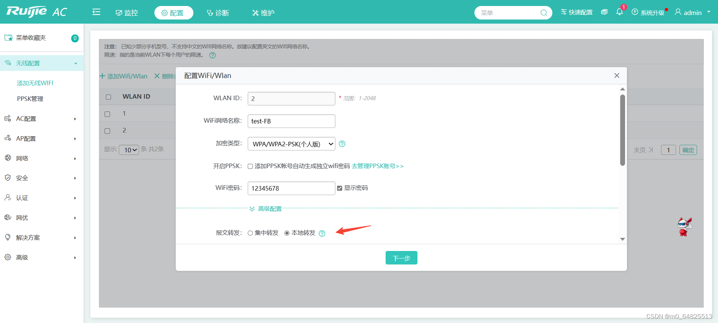Open the 监控 monitoring tab
The height and width of the screenshot is (323, 718).
[x=127, y=13]
